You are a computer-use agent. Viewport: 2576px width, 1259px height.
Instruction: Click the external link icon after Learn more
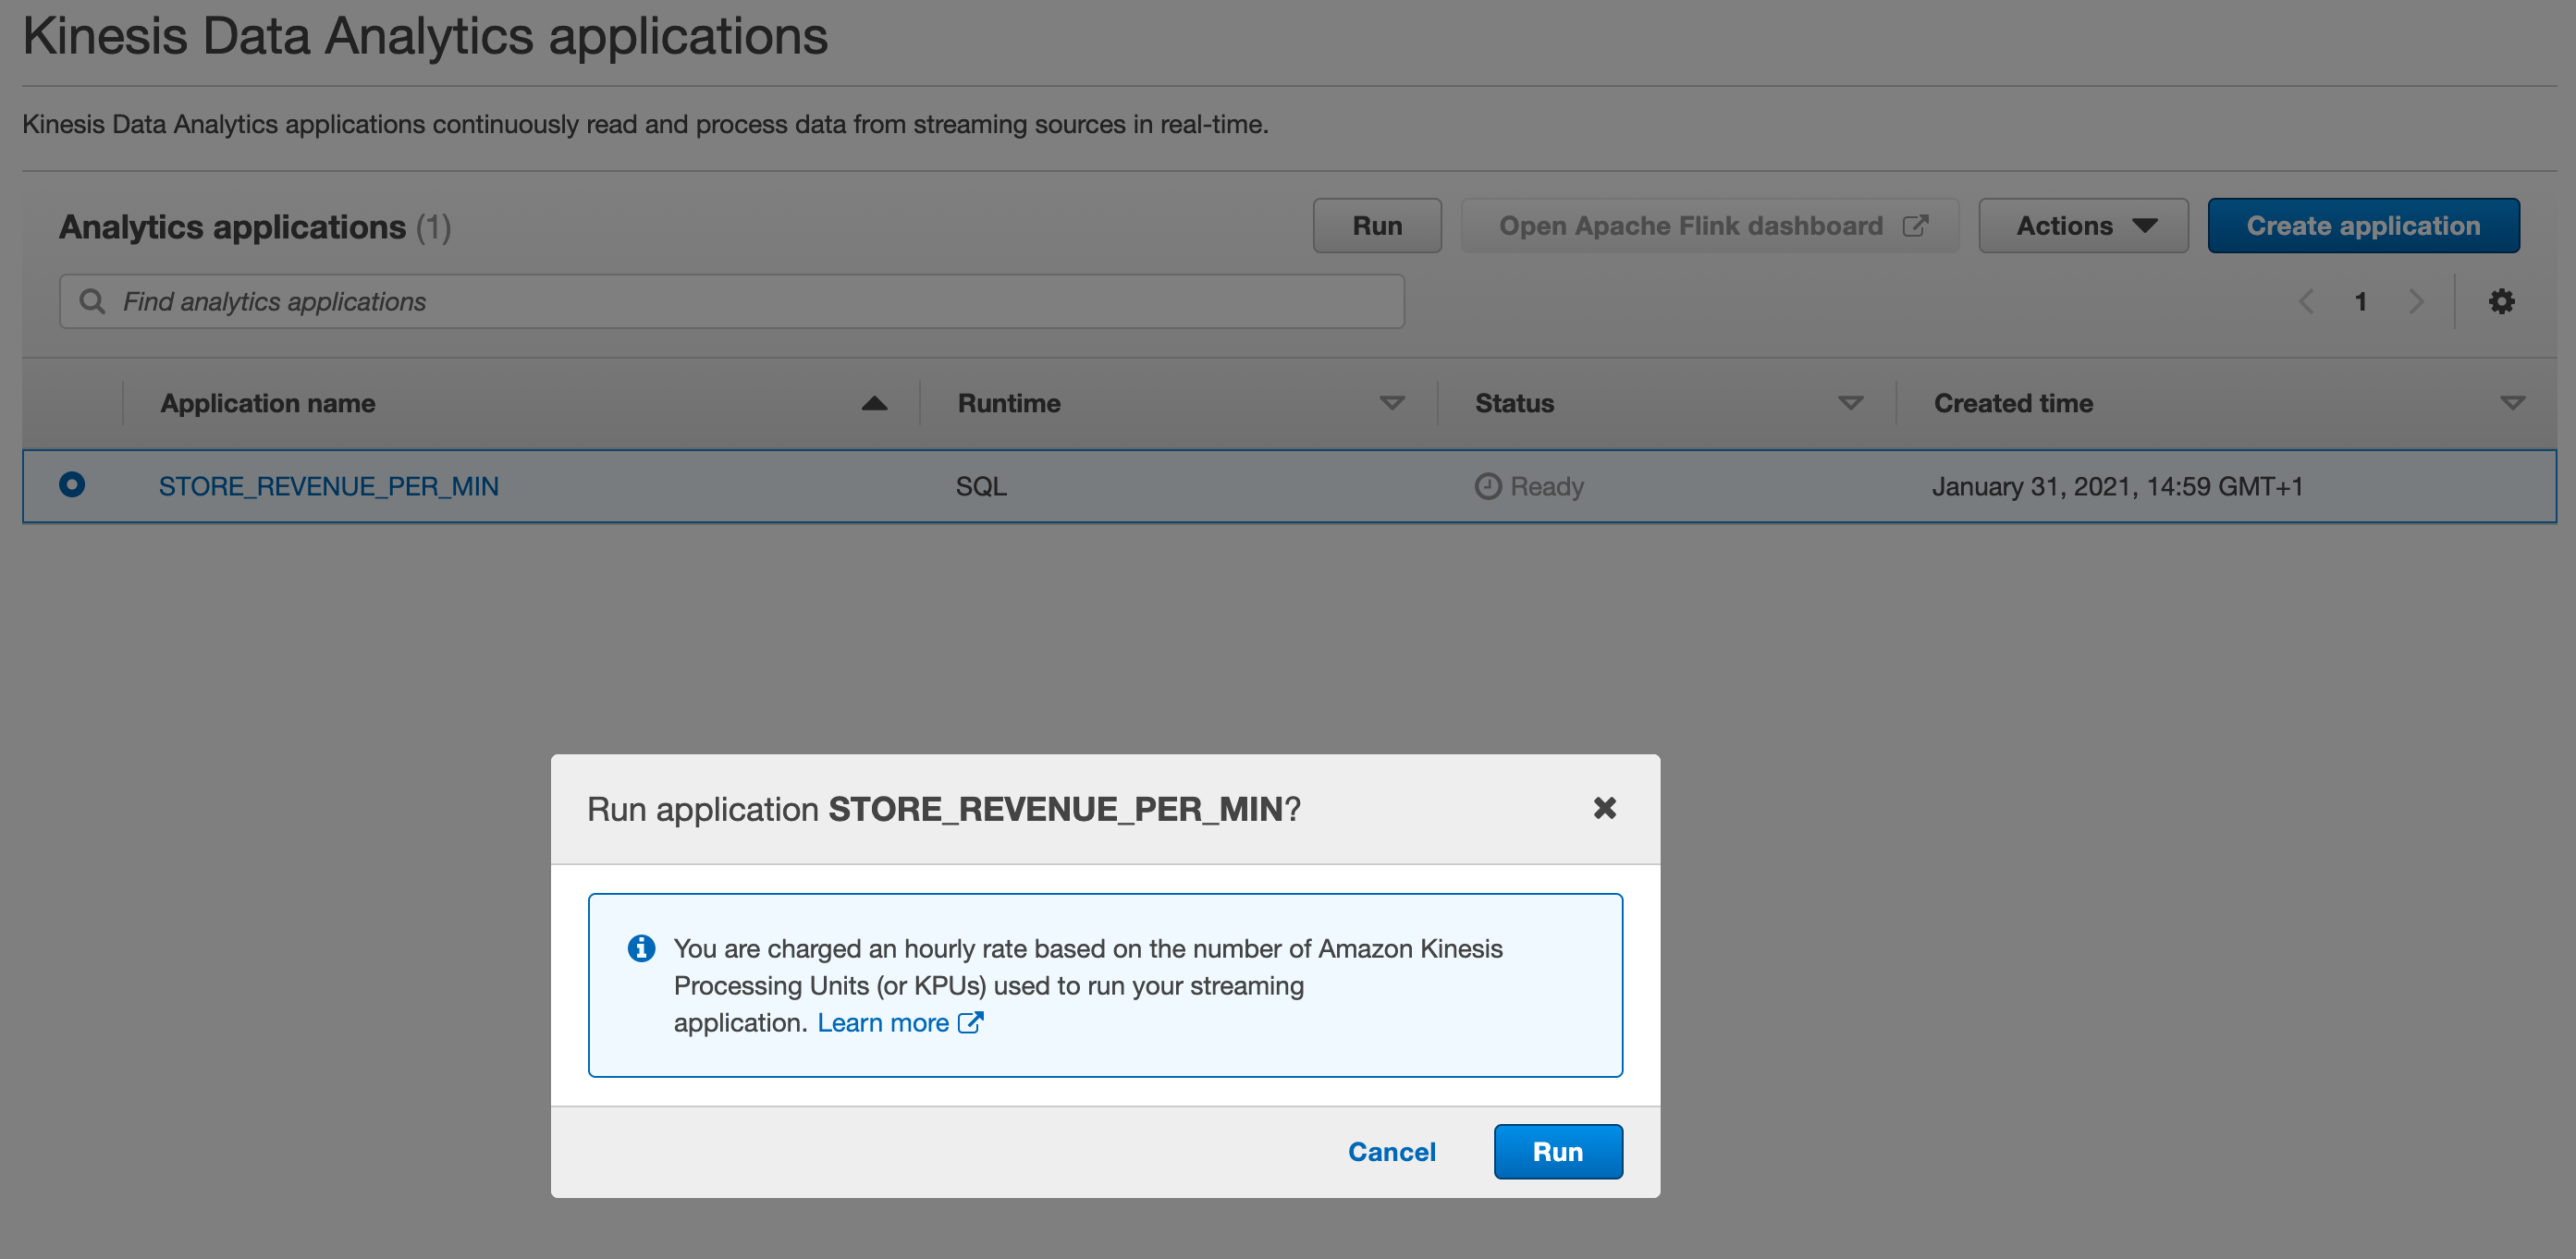coord(970,1022)
